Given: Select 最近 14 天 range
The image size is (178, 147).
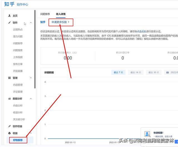Looking at the screenshot, I should coord(136,72).
